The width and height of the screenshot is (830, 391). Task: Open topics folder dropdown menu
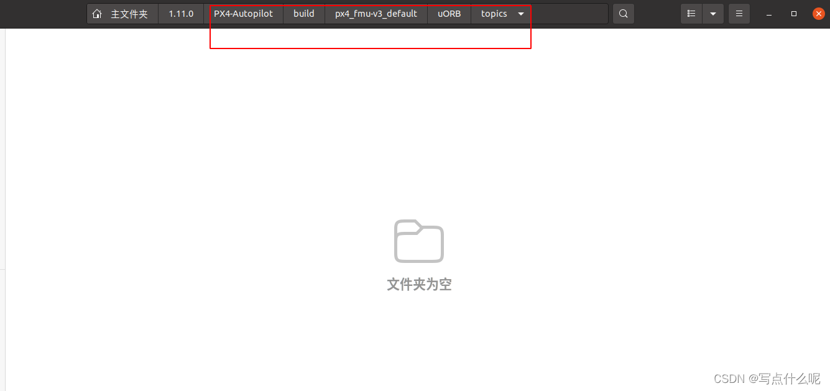coord(521,14)
